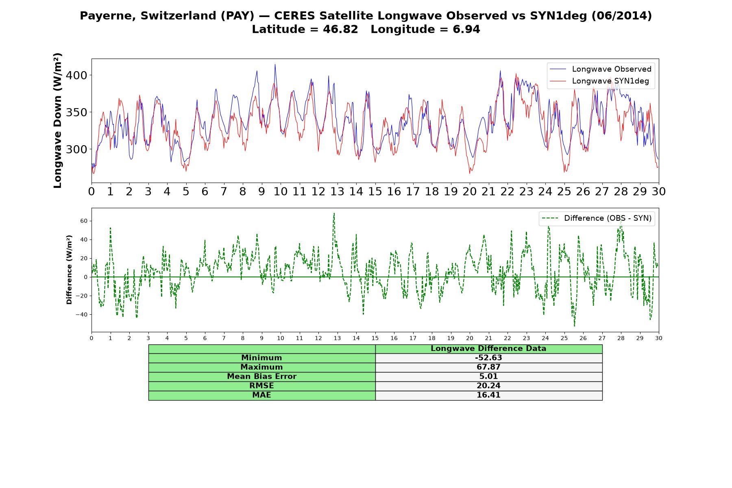Image resolution: width=732 pixels, height=488 pixels.
Task: Click the chart title with Payerne, Switzerland
Action: click(366, 16)
